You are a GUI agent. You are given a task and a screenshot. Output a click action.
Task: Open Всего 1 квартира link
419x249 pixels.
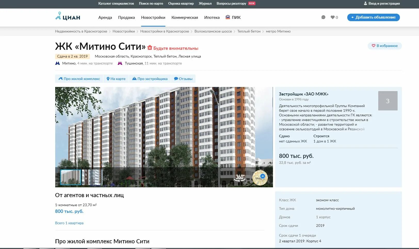[x=69, y=223]
